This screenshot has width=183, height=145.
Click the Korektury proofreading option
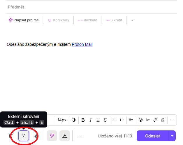coord(59,20)
